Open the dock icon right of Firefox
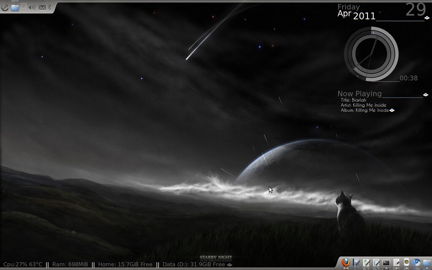This screenshot has height=270, width=432. [x=356, y=262]
